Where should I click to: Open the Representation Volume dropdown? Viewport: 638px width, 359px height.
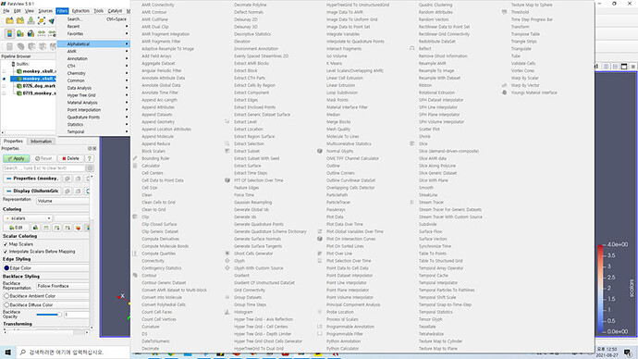[x=63, y=201]
